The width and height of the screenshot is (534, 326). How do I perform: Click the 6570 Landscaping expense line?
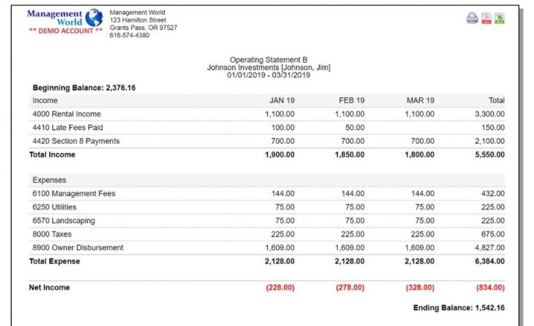[x=64, y=221]
